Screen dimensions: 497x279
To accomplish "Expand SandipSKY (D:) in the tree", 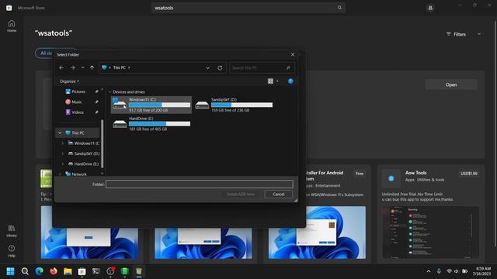I will click(62, 153).
